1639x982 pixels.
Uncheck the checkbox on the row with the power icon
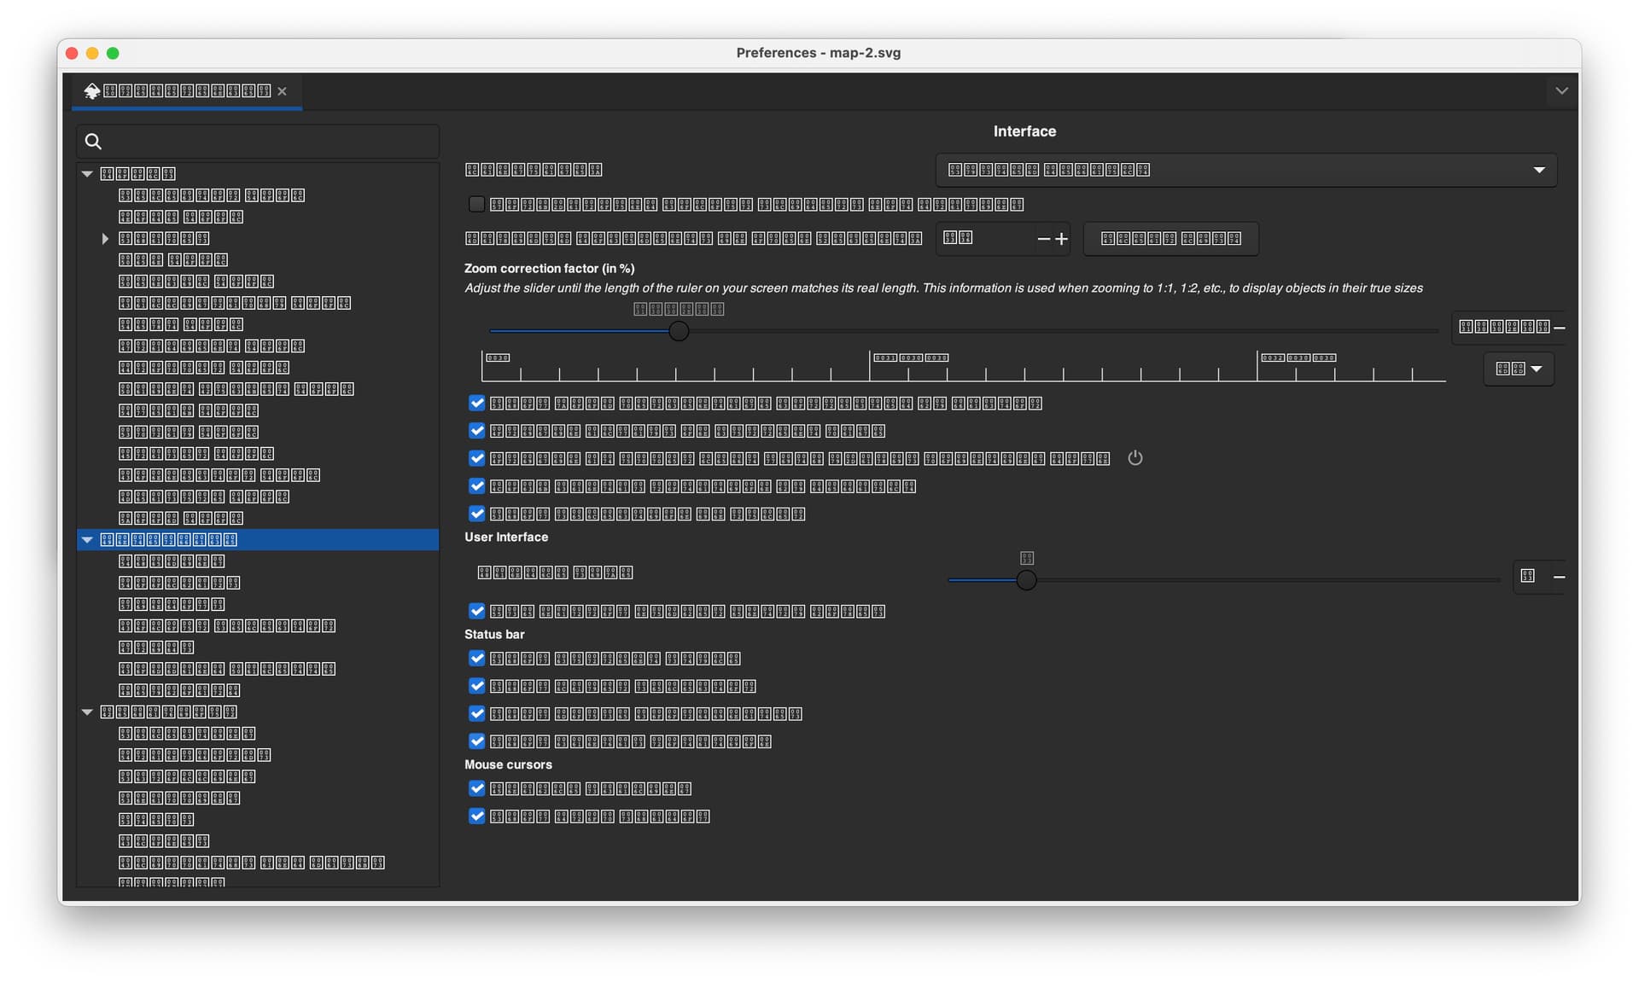point(476,458)
